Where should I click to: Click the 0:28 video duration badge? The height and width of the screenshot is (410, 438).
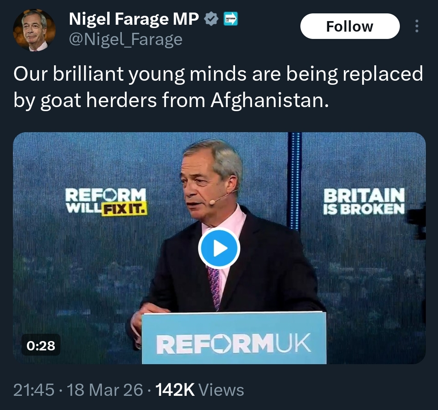[x=41, y=345]
